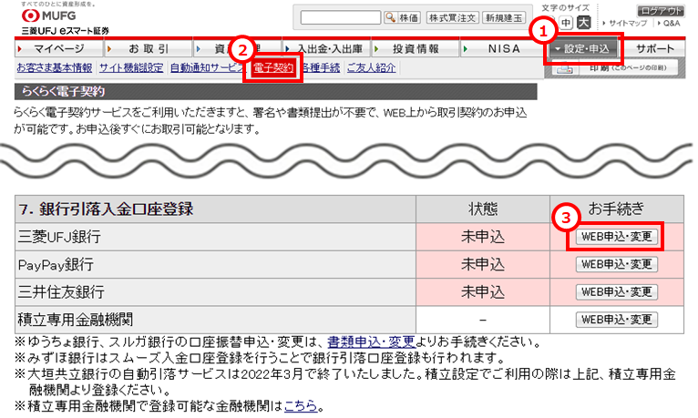Click the 三井住友銀行 row label
The height and width of the screenshot is (418, 698).
click(x=61, y=291)
